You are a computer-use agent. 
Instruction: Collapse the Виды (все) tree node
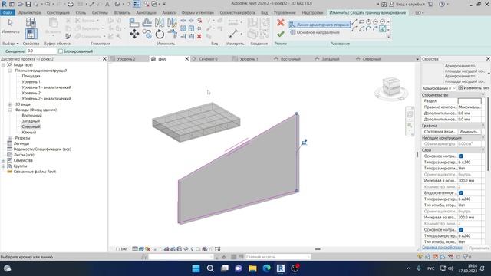pyautogui.click(x=3, y=64)
